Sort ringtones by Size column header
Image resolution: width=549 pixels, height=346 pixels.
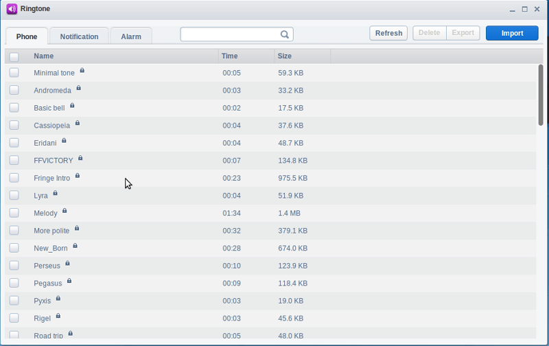(x=285, y=56)
